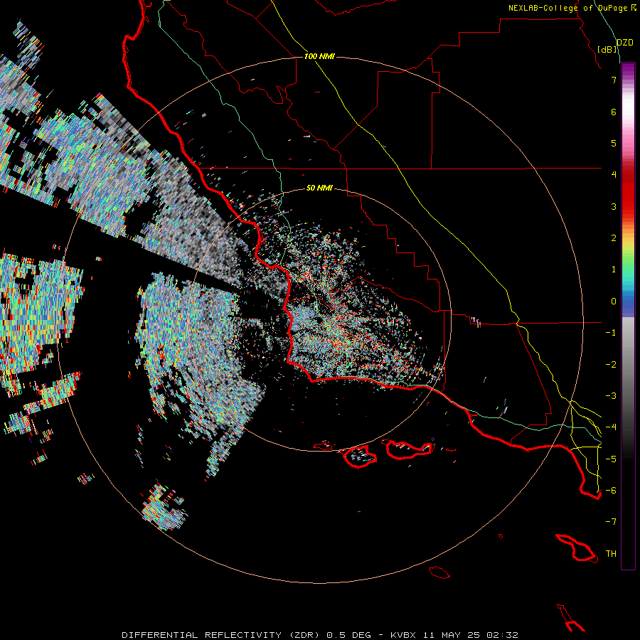Click the 100 NMI range ring label

click(319, 56)
